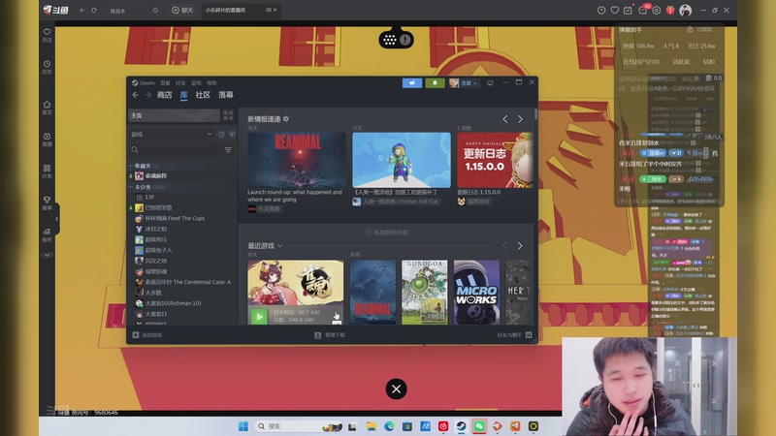This screenshot has width=776, height=436.
Task: Open Human Fall Flat news thumbnail
Action: tap(402, 160)
